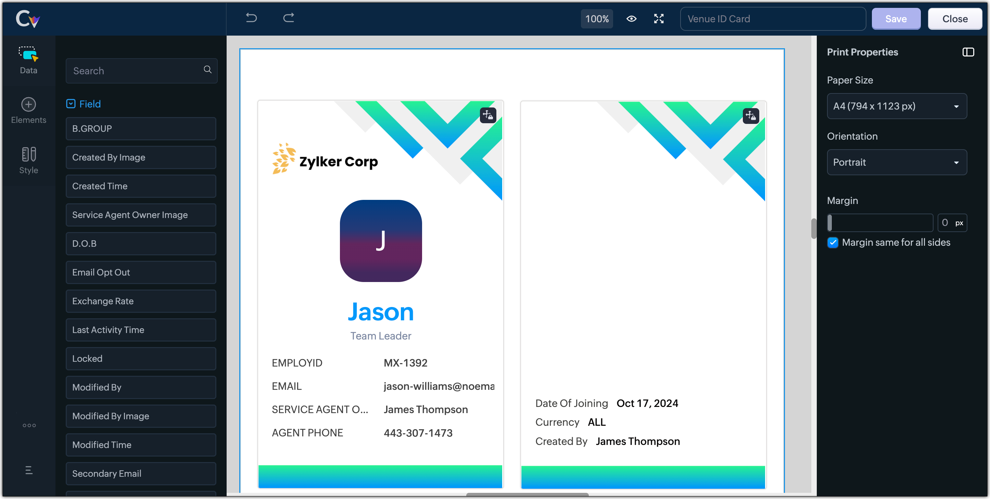Viewport: 990px width, 499px height.
Task: Toggle preview with the eye icon
Action: 632,19
